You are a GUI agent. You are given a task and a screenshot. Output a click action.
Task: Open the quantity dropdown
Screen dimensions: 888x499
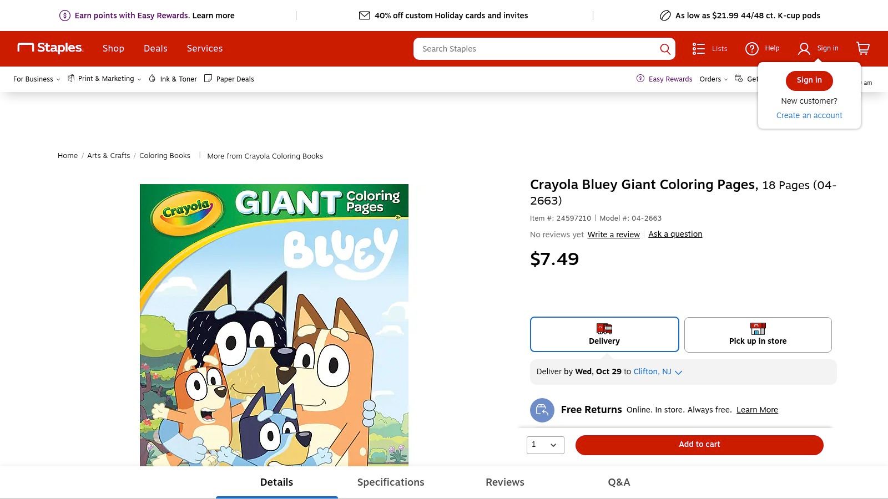click(x=545, y=445)
